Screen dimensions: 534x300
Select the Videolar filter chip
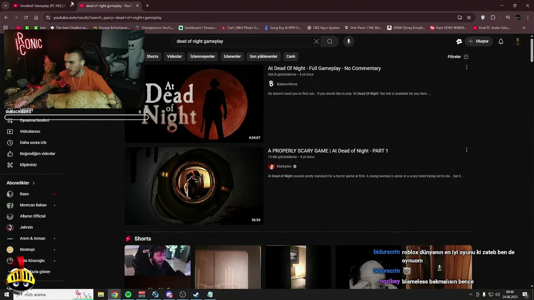tap(174, 56)
